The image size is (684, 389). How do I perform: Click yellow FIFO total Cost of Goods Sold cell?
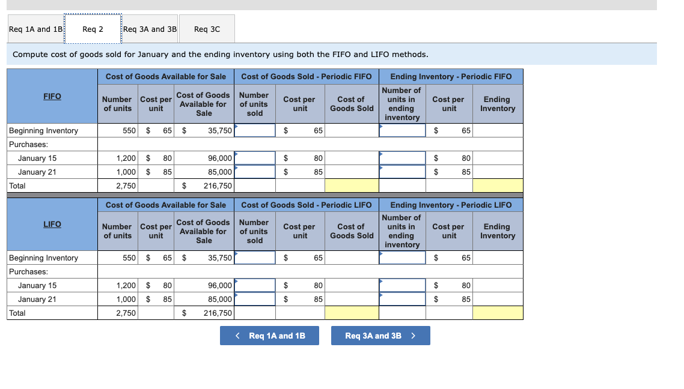point(352,185)
